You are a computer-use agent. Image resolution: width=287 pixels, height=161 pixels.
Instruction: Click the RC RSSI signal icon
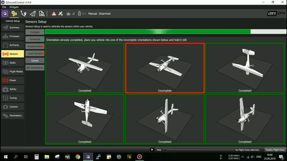[70, 14]
